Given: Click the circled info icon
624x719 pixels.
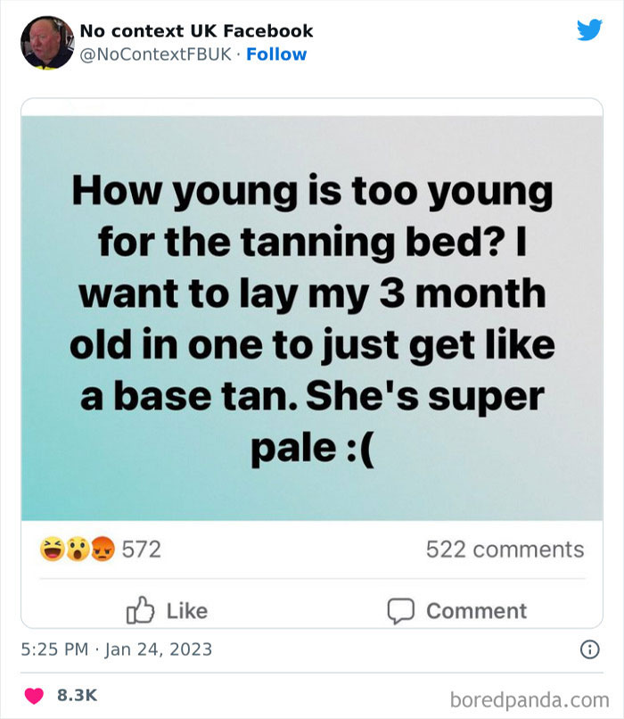Looking at the screenshot, I should pos(589,650).
